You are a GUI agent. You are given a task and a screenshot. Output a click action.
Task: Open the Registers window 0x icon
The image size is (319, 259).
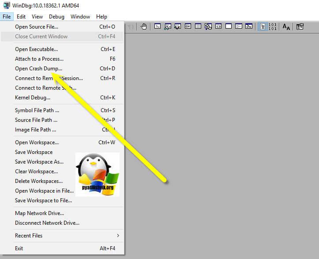tap(188, 26)
